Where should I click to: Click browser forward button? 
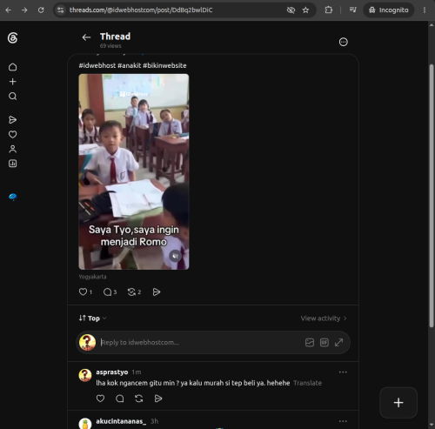(24, 10)
